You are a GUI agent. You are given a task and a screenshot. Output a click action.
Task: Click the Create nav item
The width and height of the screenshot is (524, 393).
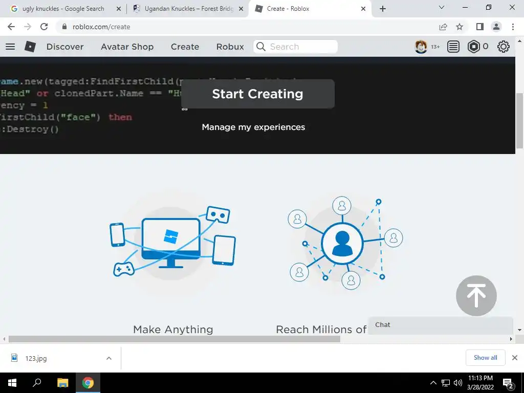pyautogui.click(x=185, y=47)
